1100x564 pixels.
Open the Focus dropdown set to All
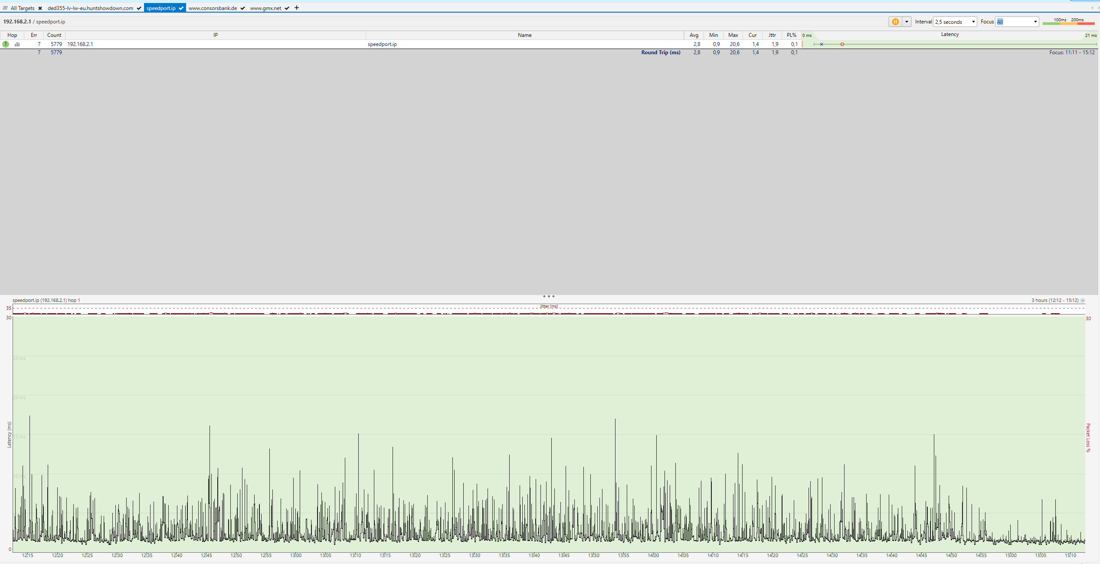pyautogui.click(x=1017, y=22)
